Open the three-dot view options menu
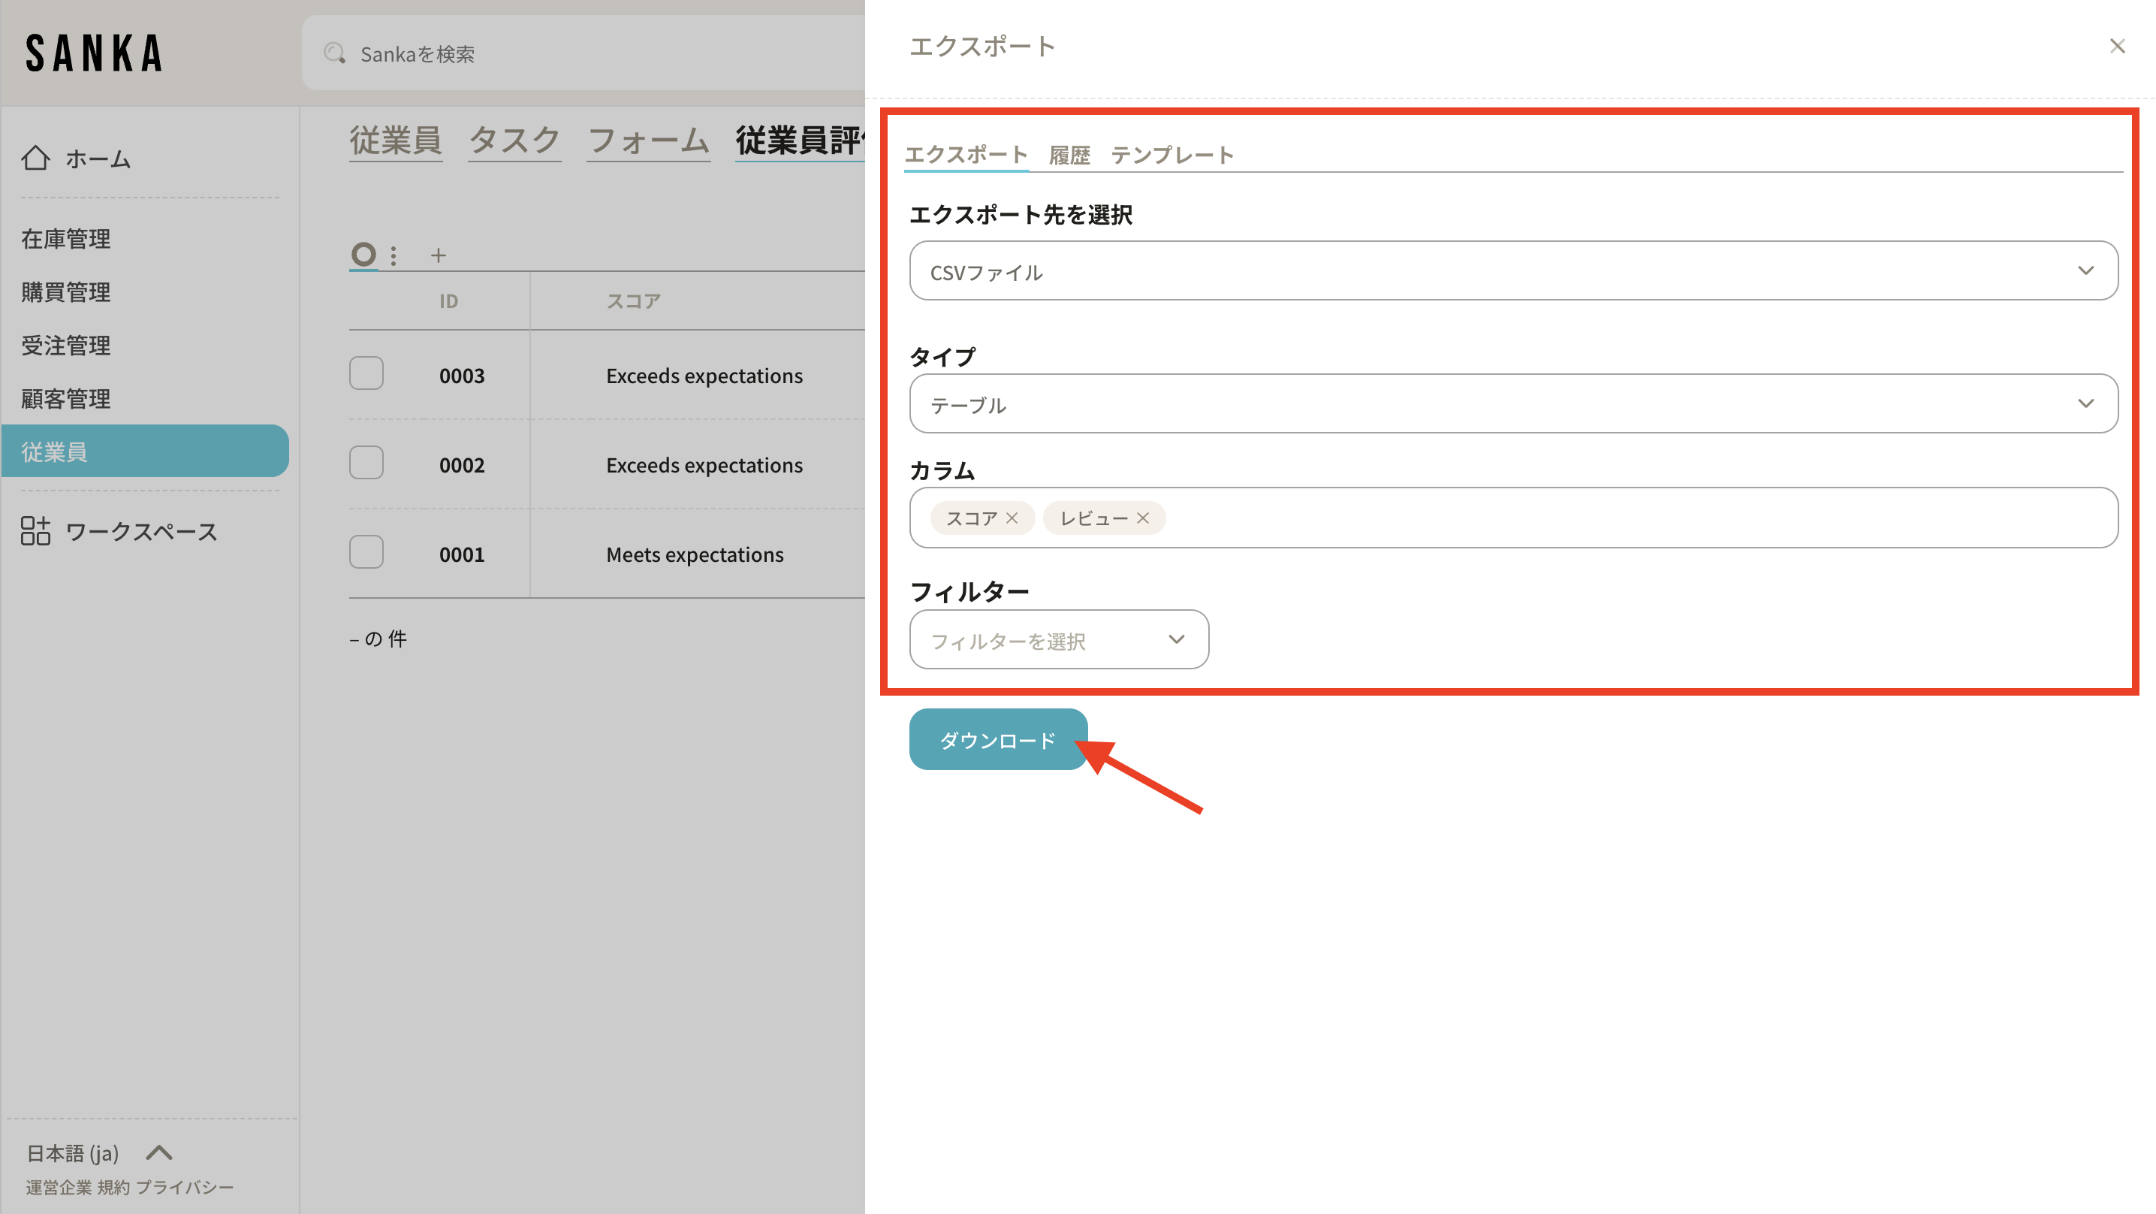 [394, 255]
